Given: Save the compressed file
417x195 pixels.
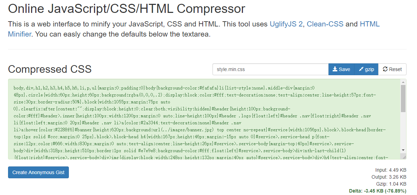Looking at the screenshot, I should (x=341, y=69).
